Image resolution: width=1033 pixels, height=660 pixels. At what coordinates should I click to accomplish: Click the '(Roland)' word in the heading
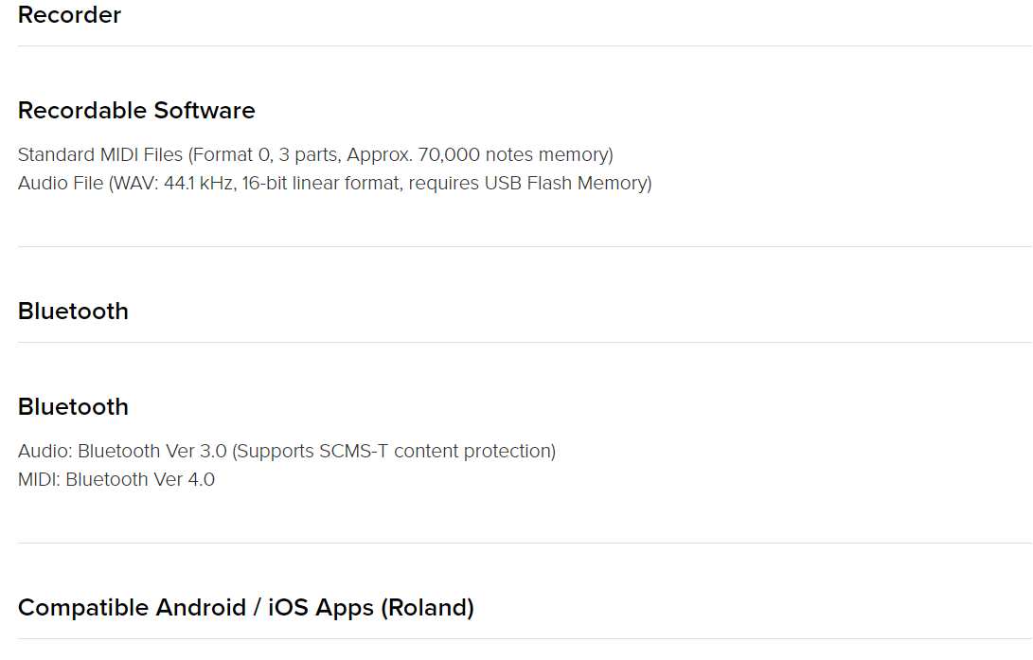tap(427, 607)
